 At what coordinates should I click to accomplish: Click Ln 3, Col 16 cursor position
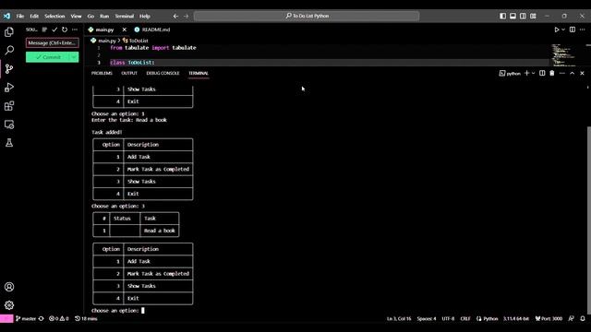(399, 318)
